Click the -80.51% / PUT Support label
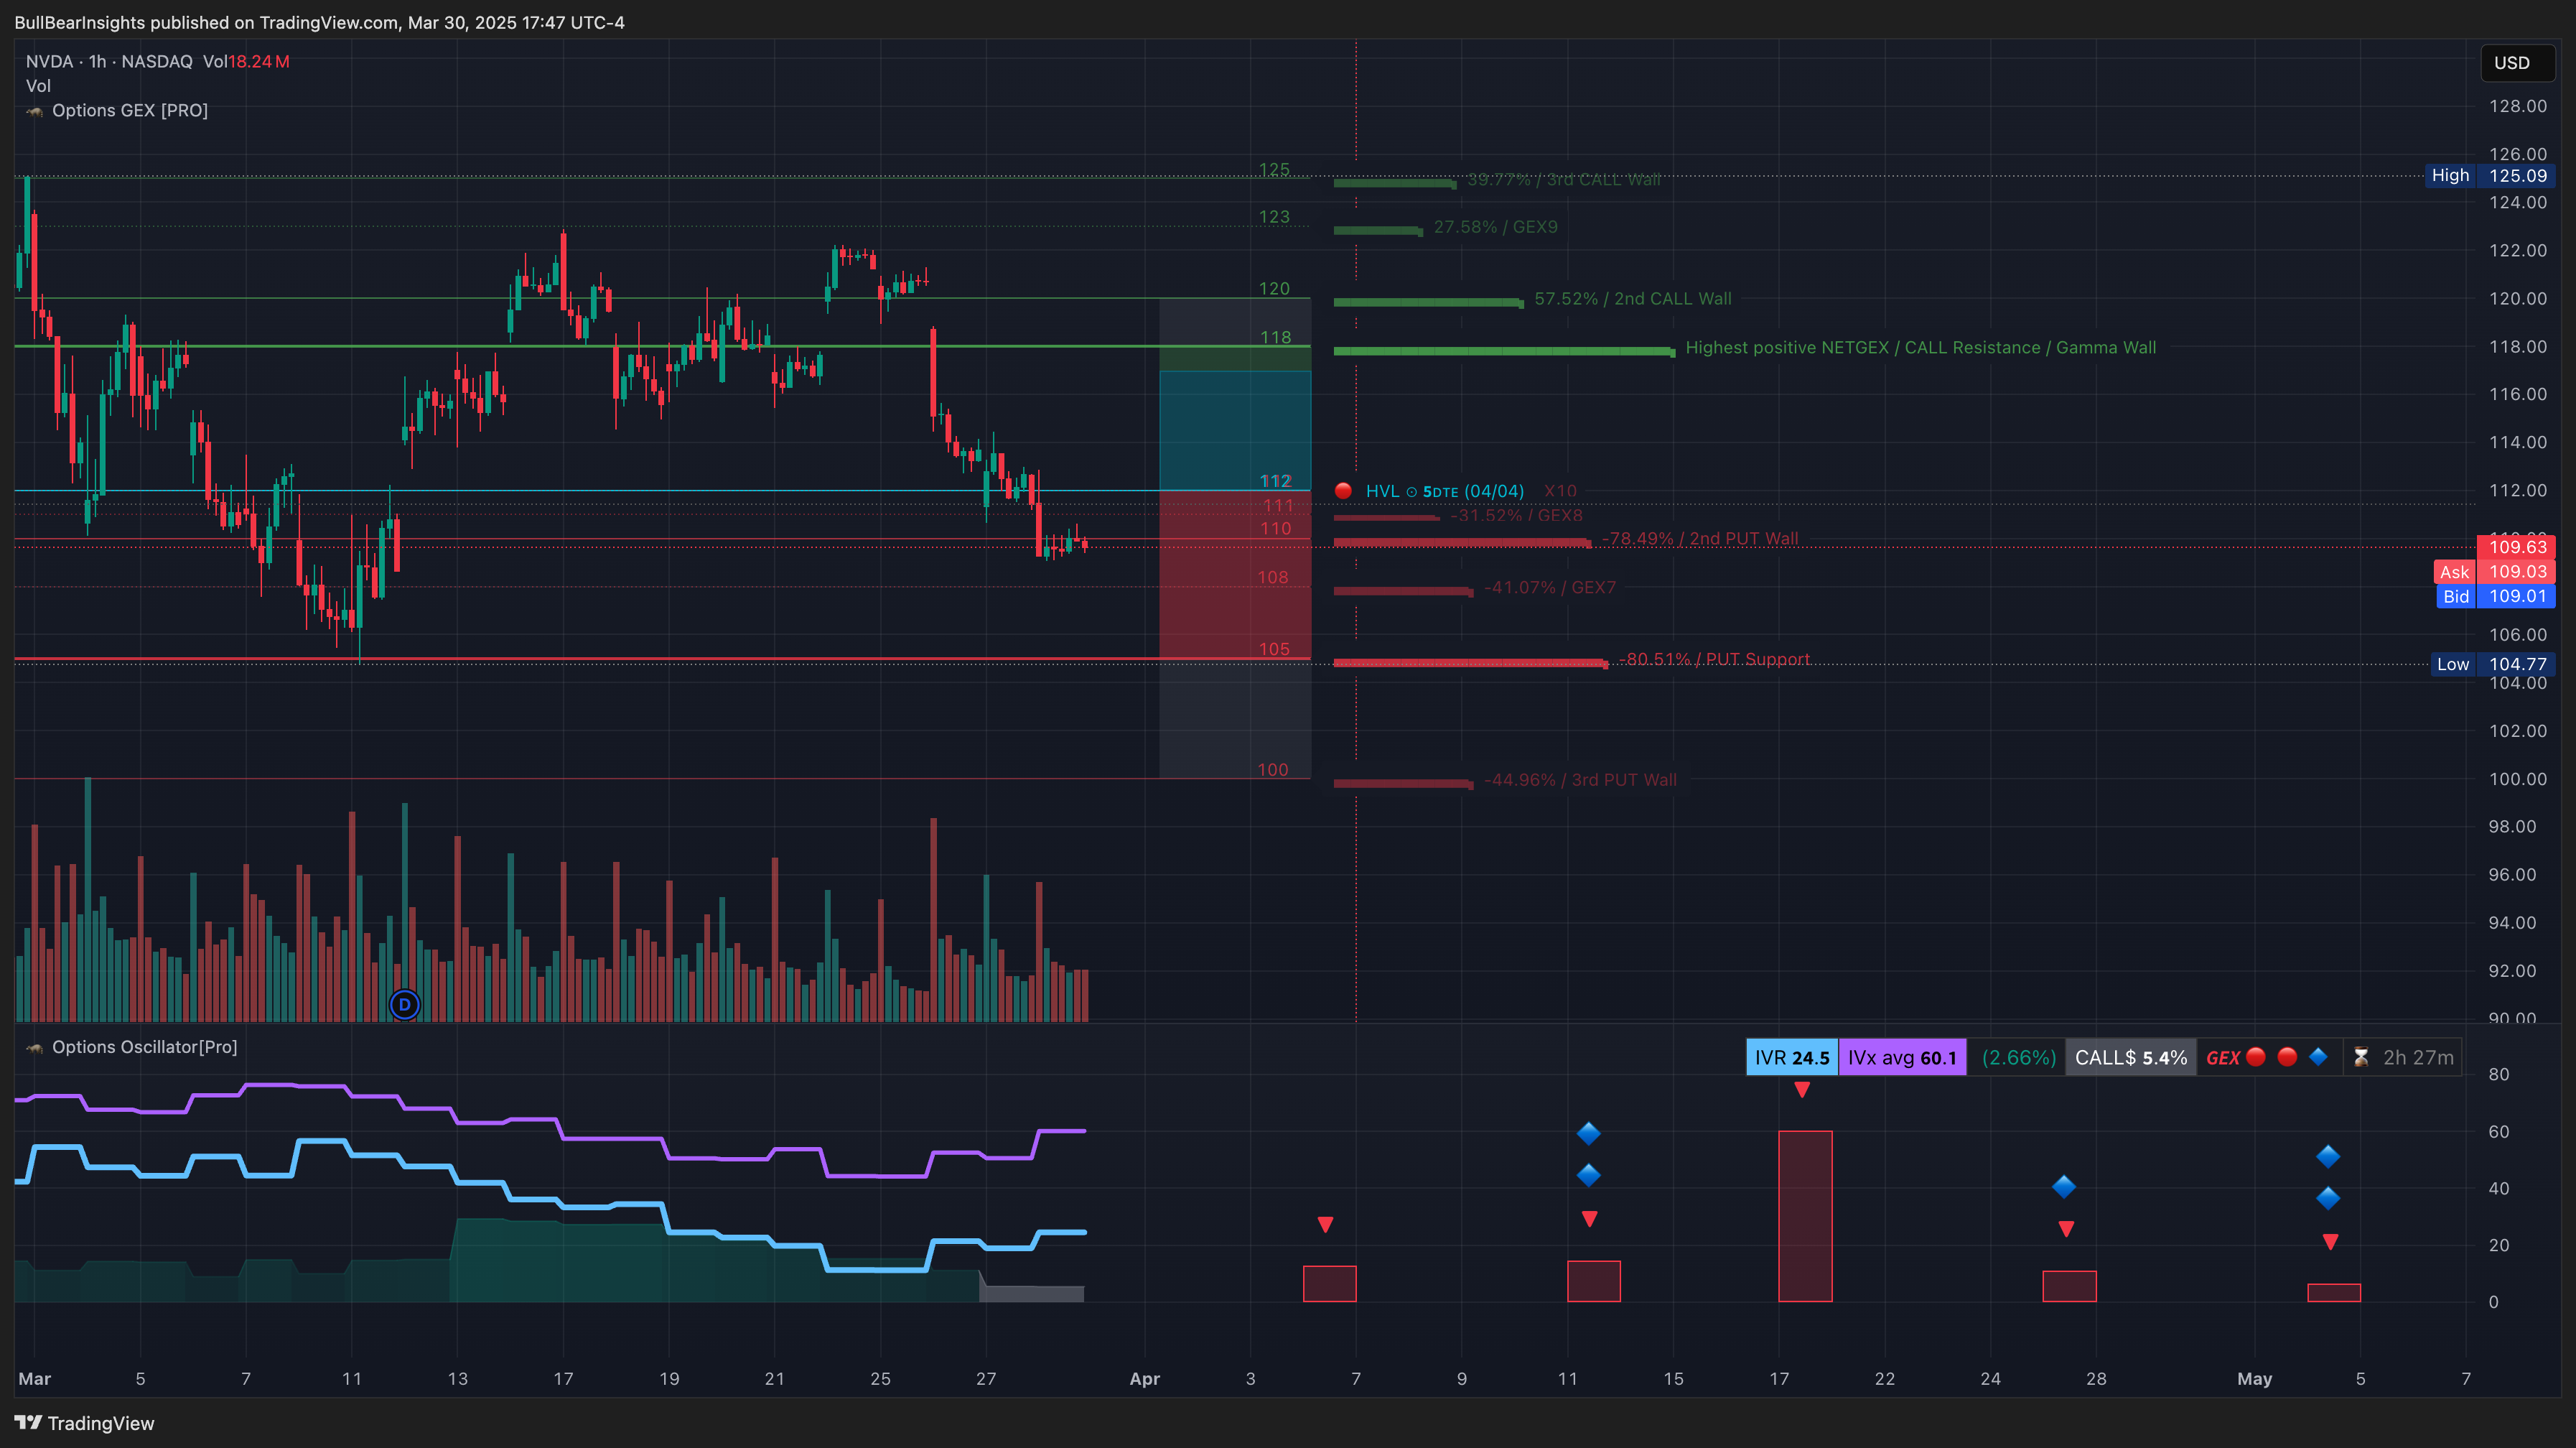 tap(1714, 659)
